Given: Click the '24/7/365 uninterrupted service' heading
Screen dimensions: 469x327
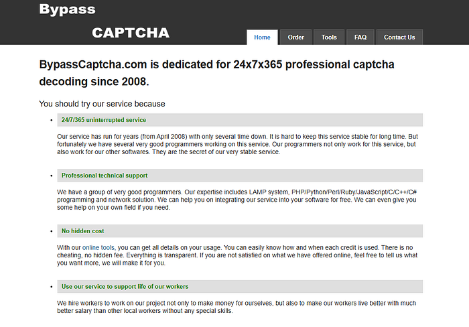Looking at the screenshot, I should click(x=240, y=120).
